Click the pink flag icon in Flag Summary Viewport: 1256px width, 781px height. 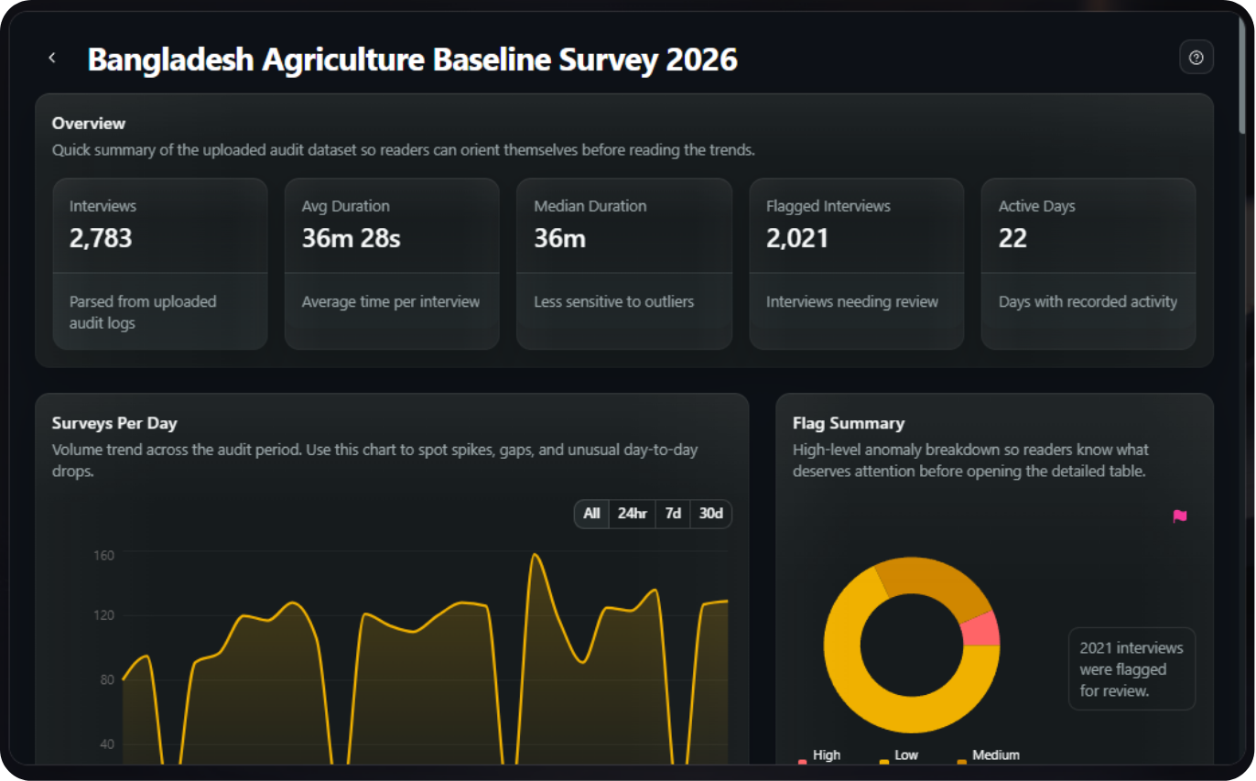click(1180, 516)
